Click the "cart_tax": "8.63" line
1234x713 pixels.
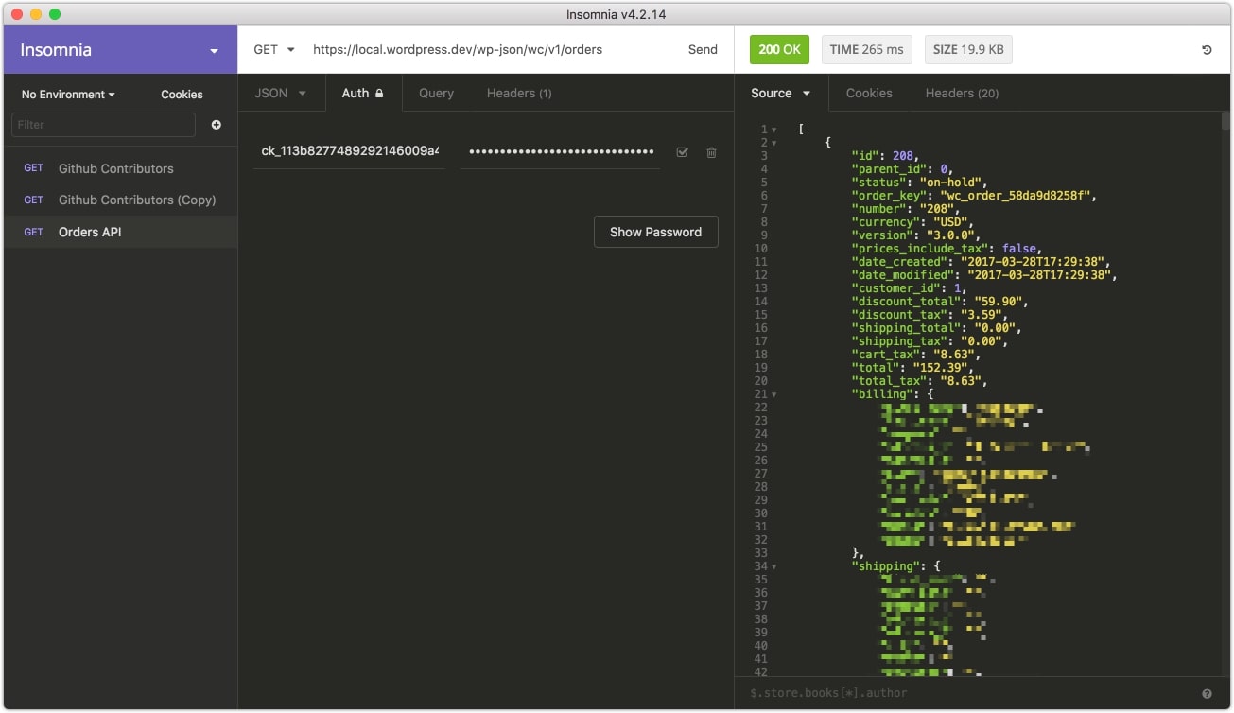[x=915, y=355]
